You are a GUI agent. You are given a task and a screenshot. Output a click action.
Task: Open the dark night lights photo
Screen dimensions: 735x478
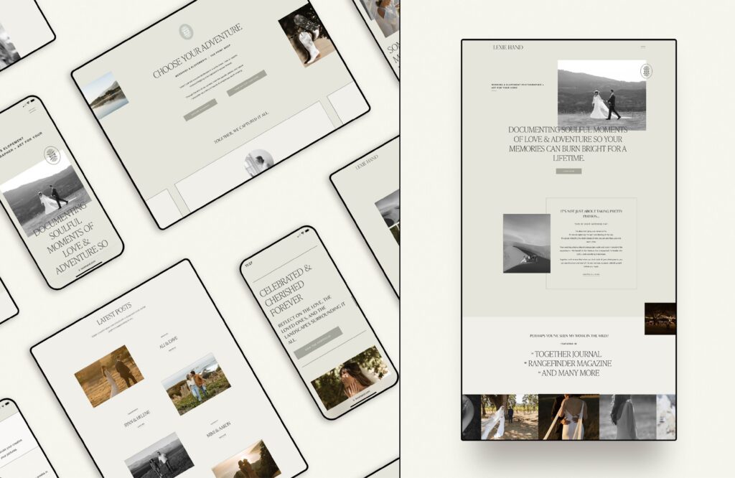(x=660, y=319)
